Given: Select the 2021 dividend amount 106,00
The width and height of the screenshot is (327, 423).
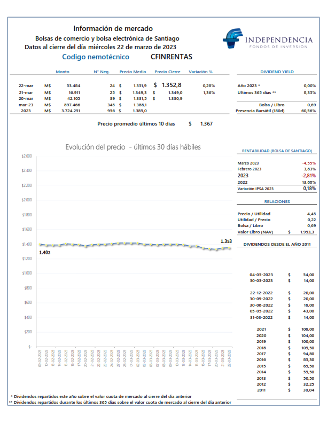Looking at the screenshot, I should (308, 330).
